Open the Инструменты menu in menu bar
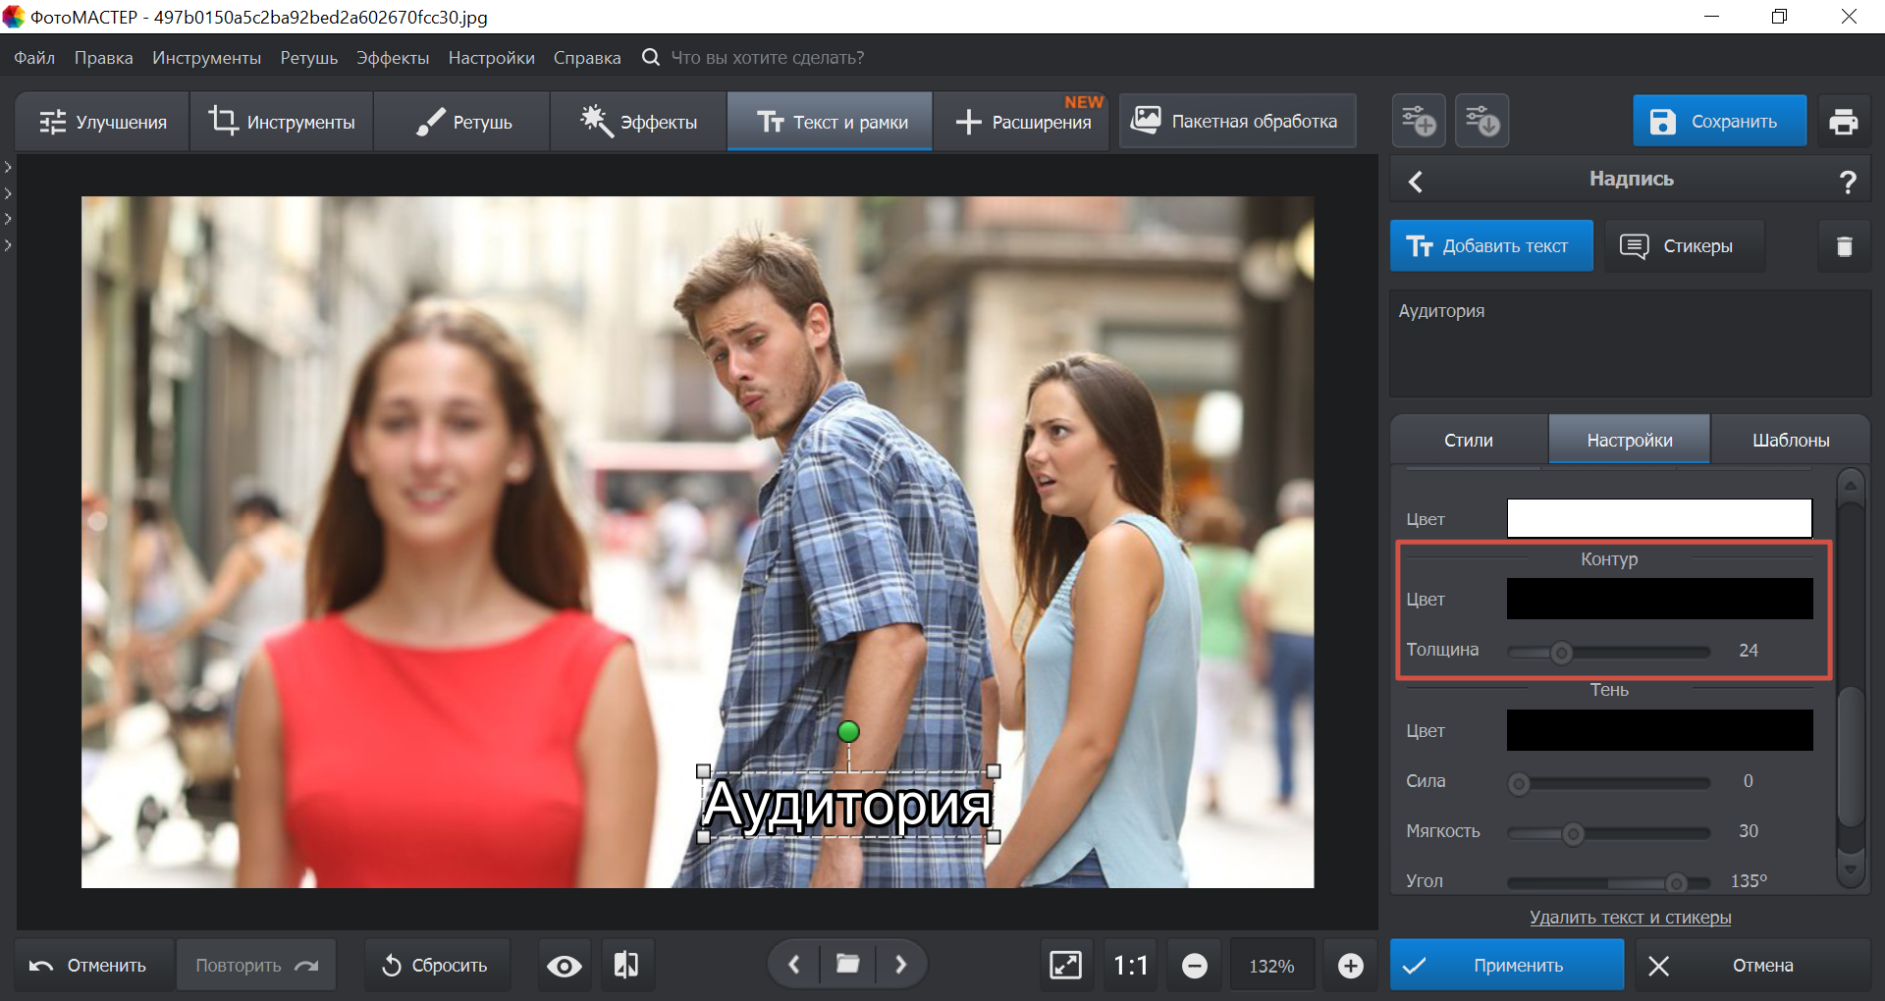 (206, 58)
